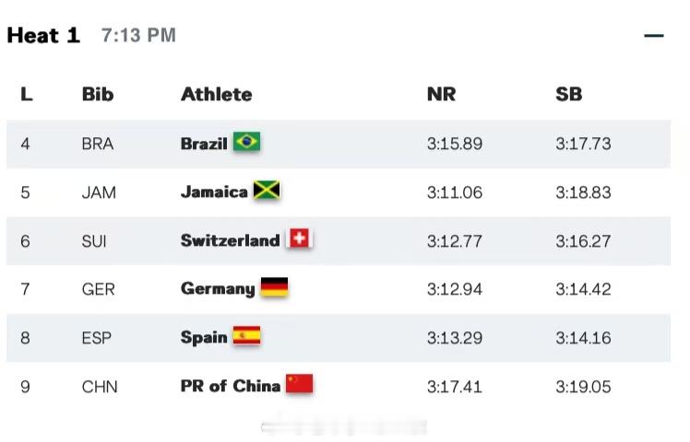The height and width of the screenshot is (442, 690).
Task: Click the PR of China flag icon
Action: (299, 384)
